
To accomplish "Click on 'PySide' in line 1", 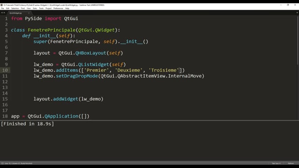I will (x=33, y=19).
